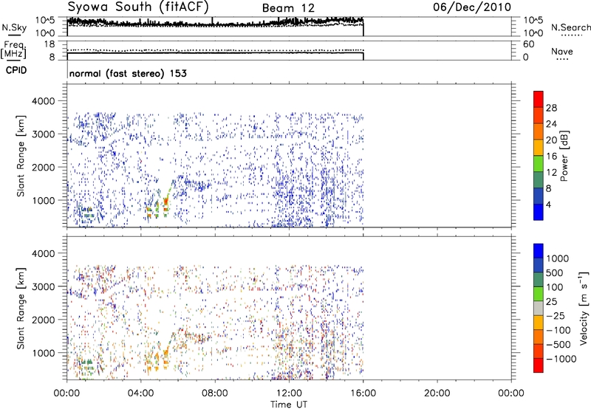Click the 'N.Sky' legend label

[x=14, y=27]
